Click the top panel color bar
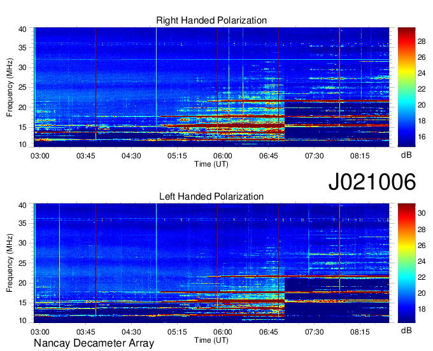Screen dimensions: 433x351 tap(406, 87)
